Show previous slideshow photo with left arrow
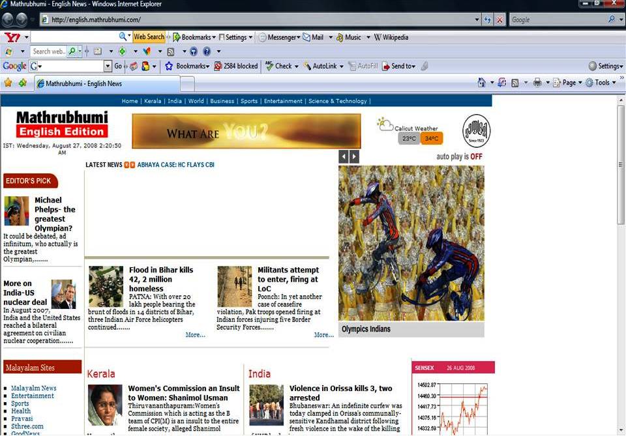Image resolution: width=626 pixels, height=436 pixels. coord(344,156)
